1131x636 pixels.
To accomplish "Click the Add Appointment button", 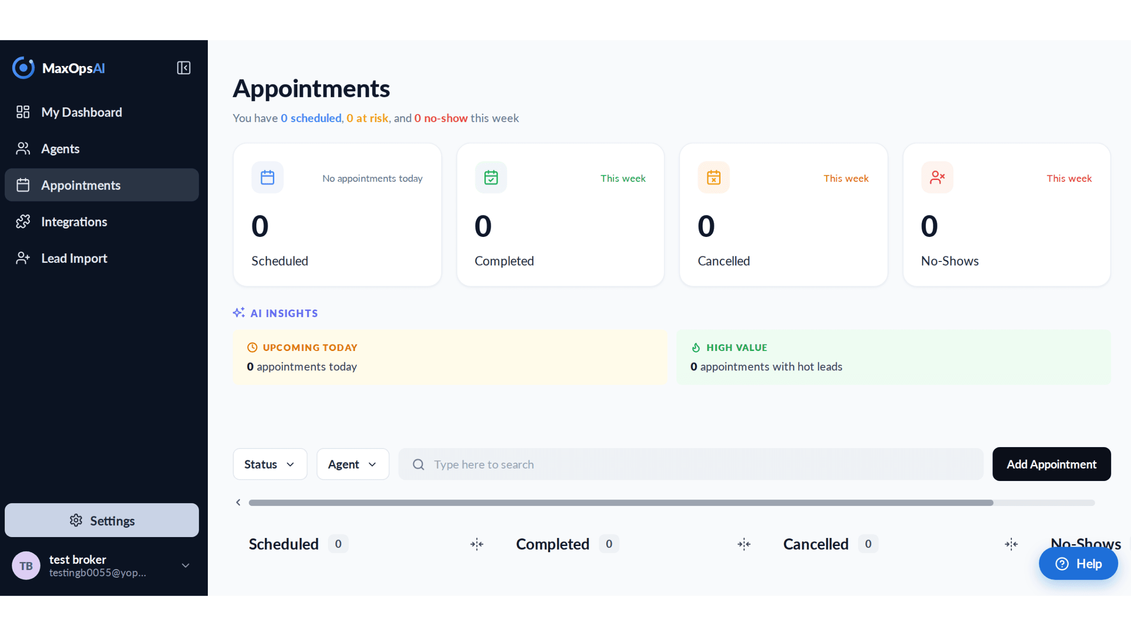I will click(1052, 465).
